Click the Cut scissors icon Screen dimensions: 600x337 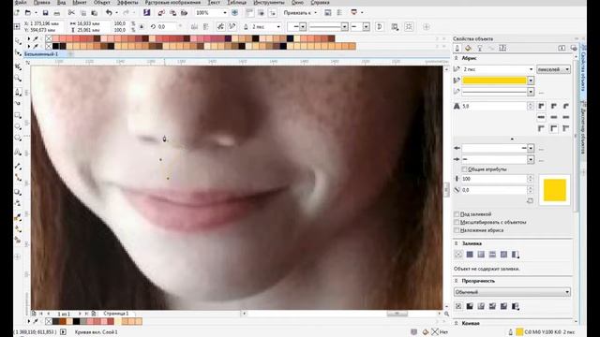pos(71,13)
